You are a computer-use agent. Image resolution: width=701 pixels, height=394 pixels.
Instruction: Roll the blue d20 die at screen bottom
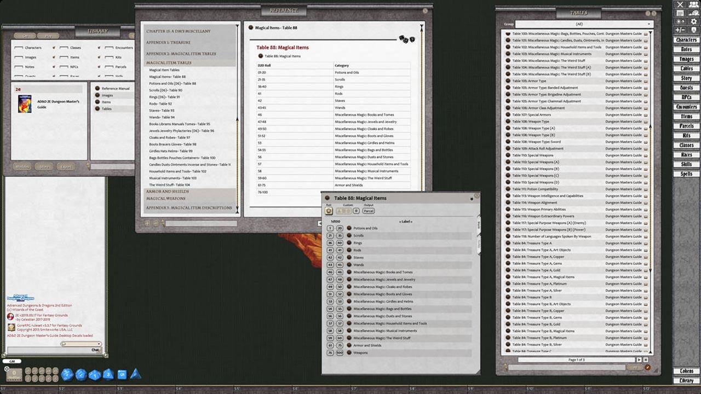pos(66,375)
